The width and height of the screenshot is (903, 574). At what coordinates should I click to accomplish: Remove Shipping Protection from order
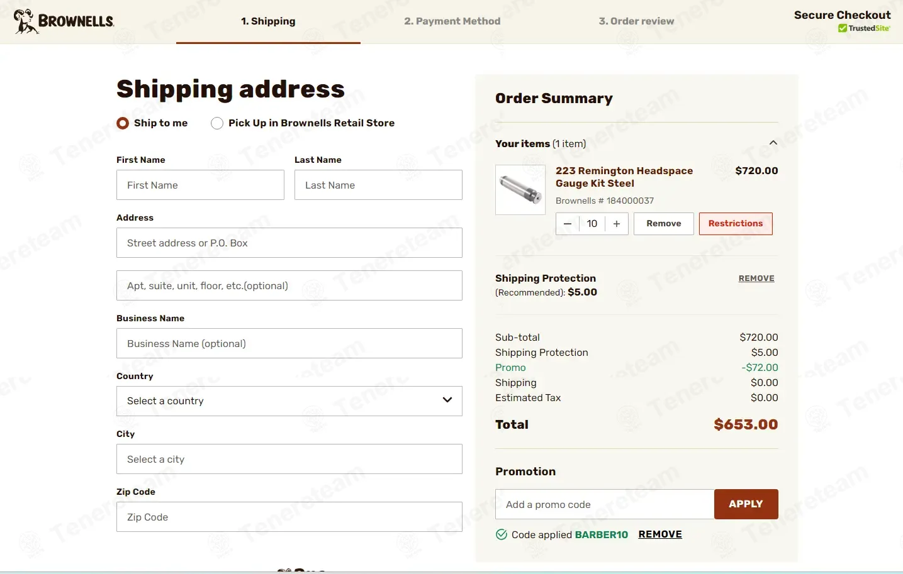tap(756, 279)
